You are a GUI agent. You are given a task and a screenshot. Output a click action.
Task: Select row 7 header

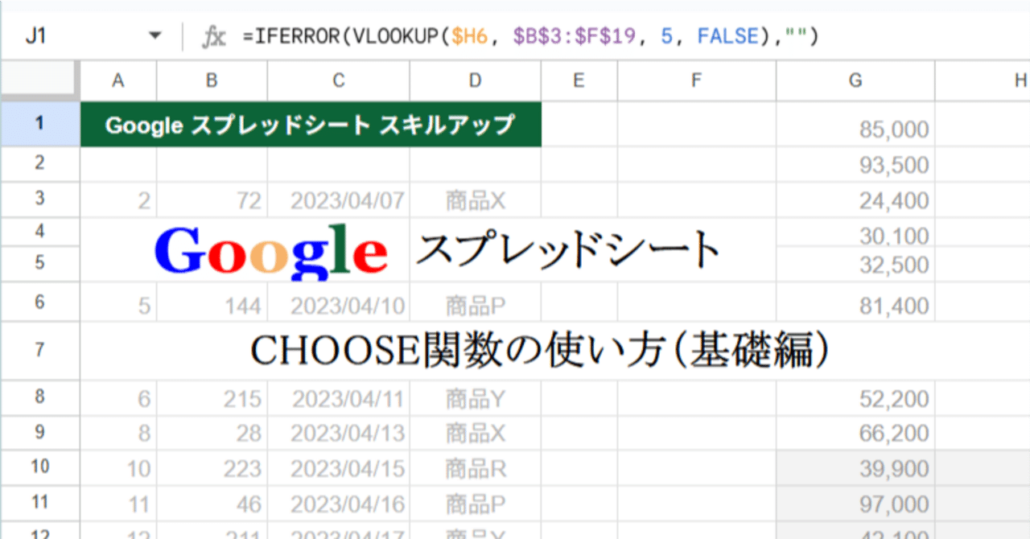tap(40, 346)
